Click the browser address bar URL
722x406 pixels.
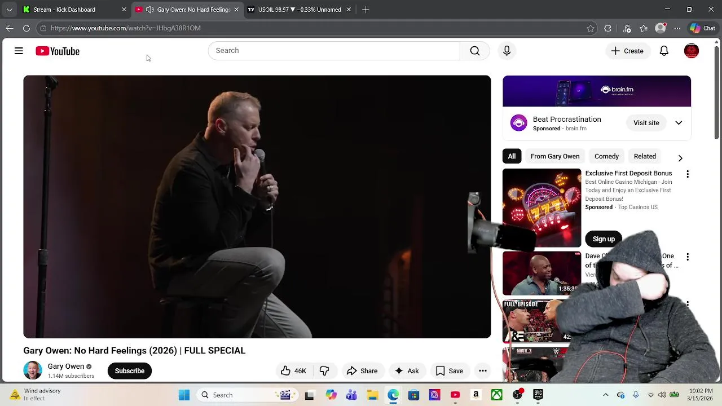[x=125, y=28]
